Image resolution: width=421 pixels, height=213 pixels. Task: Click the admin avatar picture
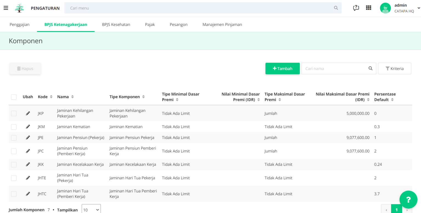(x=385, y=8)
